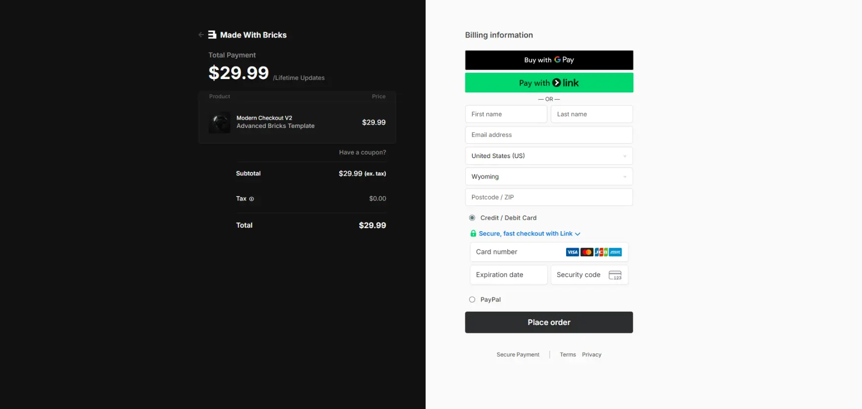
Task: Open the Terms link in footer
Action: [568, 355]
